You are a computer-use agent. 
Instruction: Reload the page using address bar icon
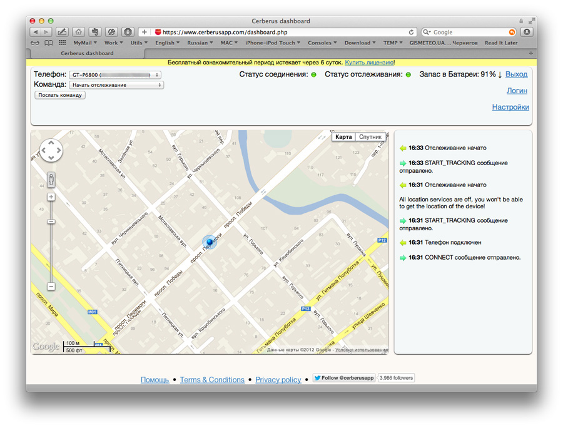411,32
